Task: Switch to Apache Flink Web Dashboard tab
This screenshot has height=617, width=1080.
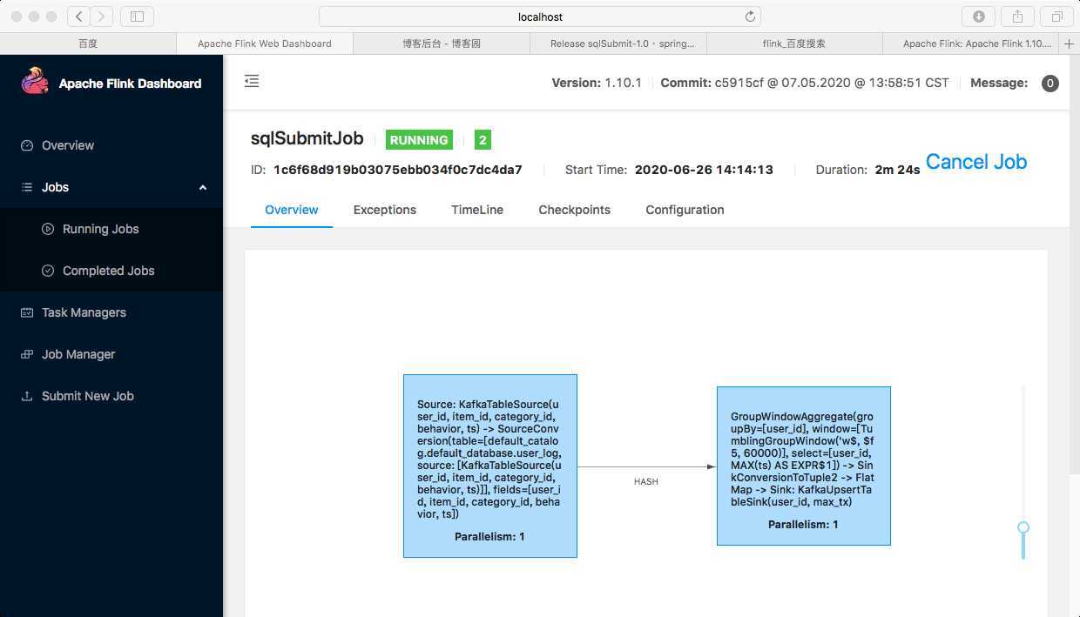Action: click(x=265, y=44)
